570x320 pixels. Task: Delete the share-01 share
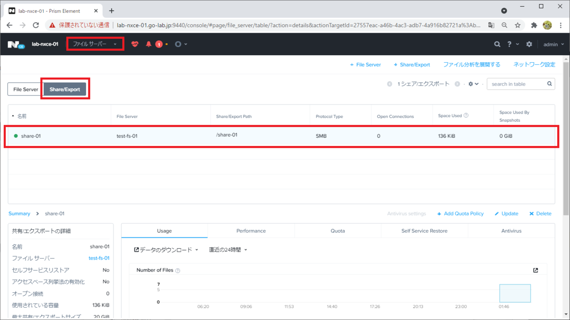[541, 213]
